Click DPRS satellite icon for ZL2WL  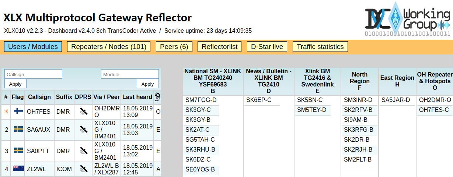(x=83, y=169)
